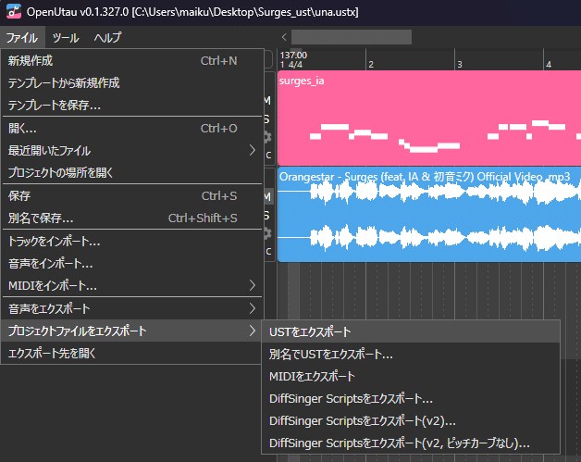Expand the MIDIをインポート submenu arrow
Image resolution: width=581 pixels, height=462 pixels.
253,285
